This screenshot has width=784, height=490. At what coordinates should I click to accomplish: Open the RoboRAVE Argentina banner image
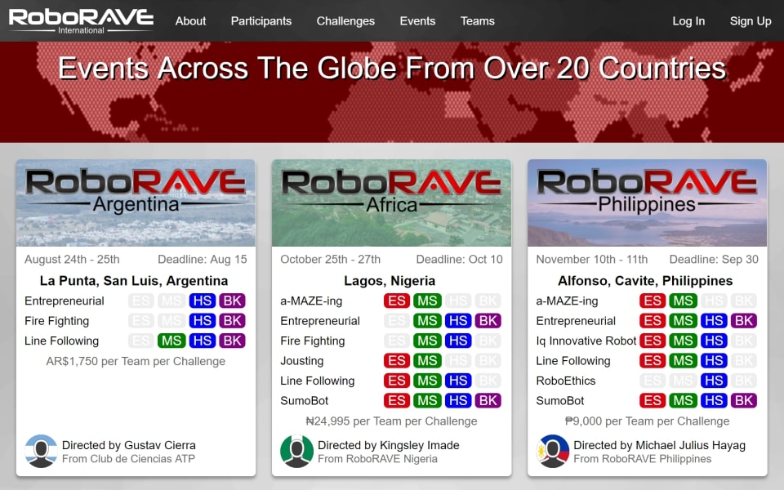pyautogui.click(x=136, y=203)
